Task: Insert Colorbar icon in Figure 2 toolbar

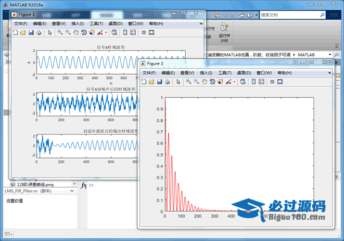Action: (254, 82)
